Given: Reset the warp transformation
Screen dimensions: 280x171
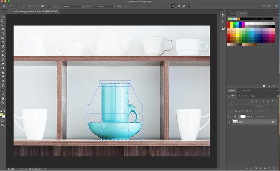Looking at the screenshot, I should (178, 6).
